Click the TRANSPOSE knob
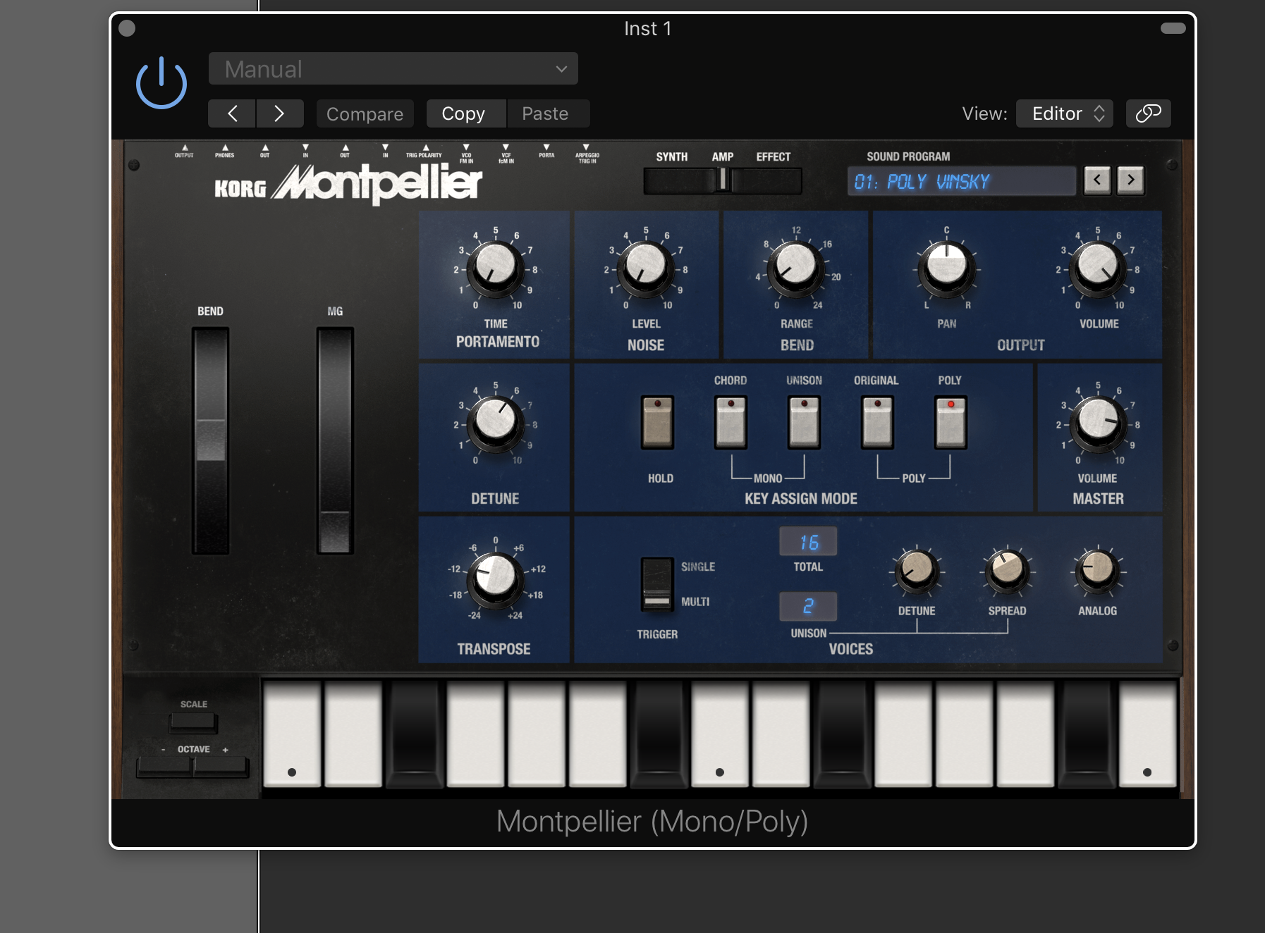Screen dimensions: 1265x933 495,580
